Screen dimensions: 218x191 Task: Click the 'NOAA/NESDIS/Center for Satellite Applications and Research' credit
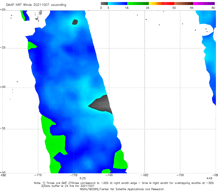pyautogui.click(x=122, y=189)
